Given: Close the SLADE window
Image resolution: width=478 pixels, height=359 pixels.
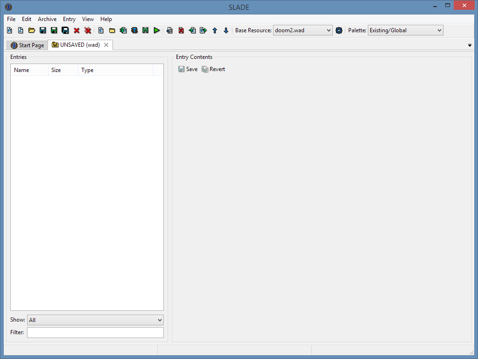Looking at the screenshot, I should pyautogui.click(x=464, y=6).
